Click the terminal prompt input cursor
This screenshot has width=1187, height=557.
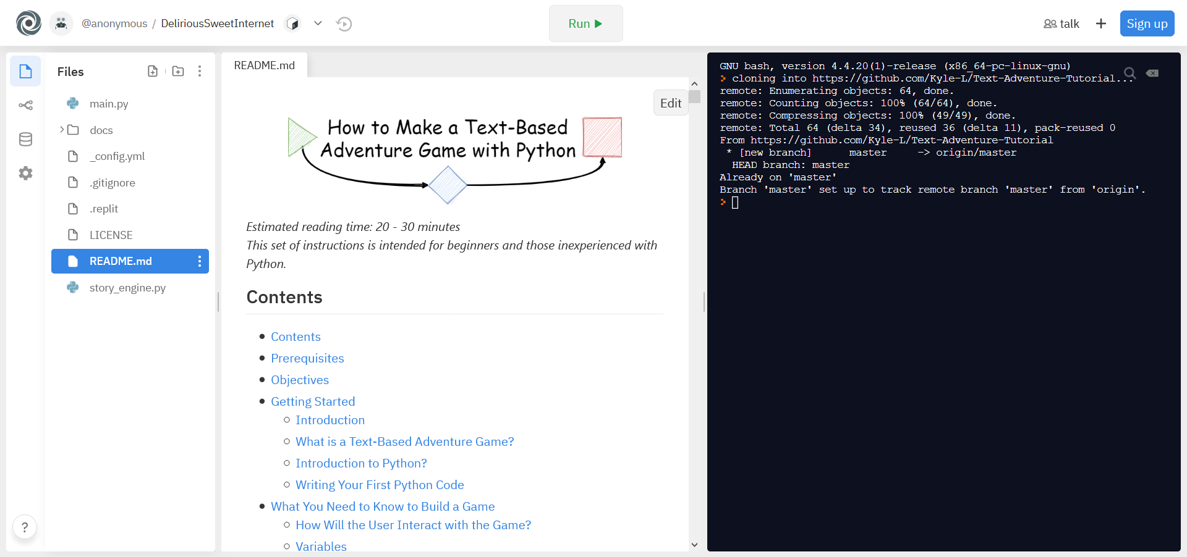[x=735, y=203]
